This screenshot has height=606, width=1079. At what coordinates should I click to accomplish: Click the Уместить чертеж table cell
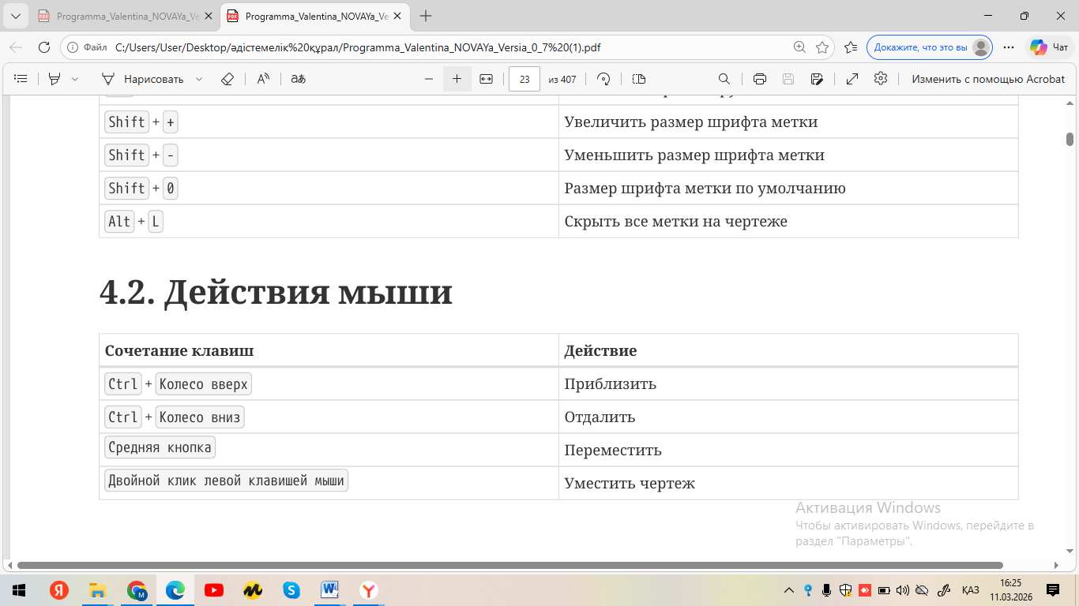point(788,483)
